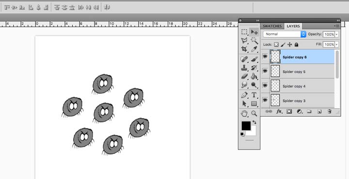
Task: Open the Opacity slider arrow
Action: click(x=336, y=34)
